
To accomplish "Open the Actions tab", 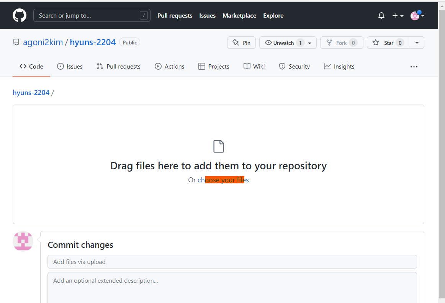I will point(169,66).
